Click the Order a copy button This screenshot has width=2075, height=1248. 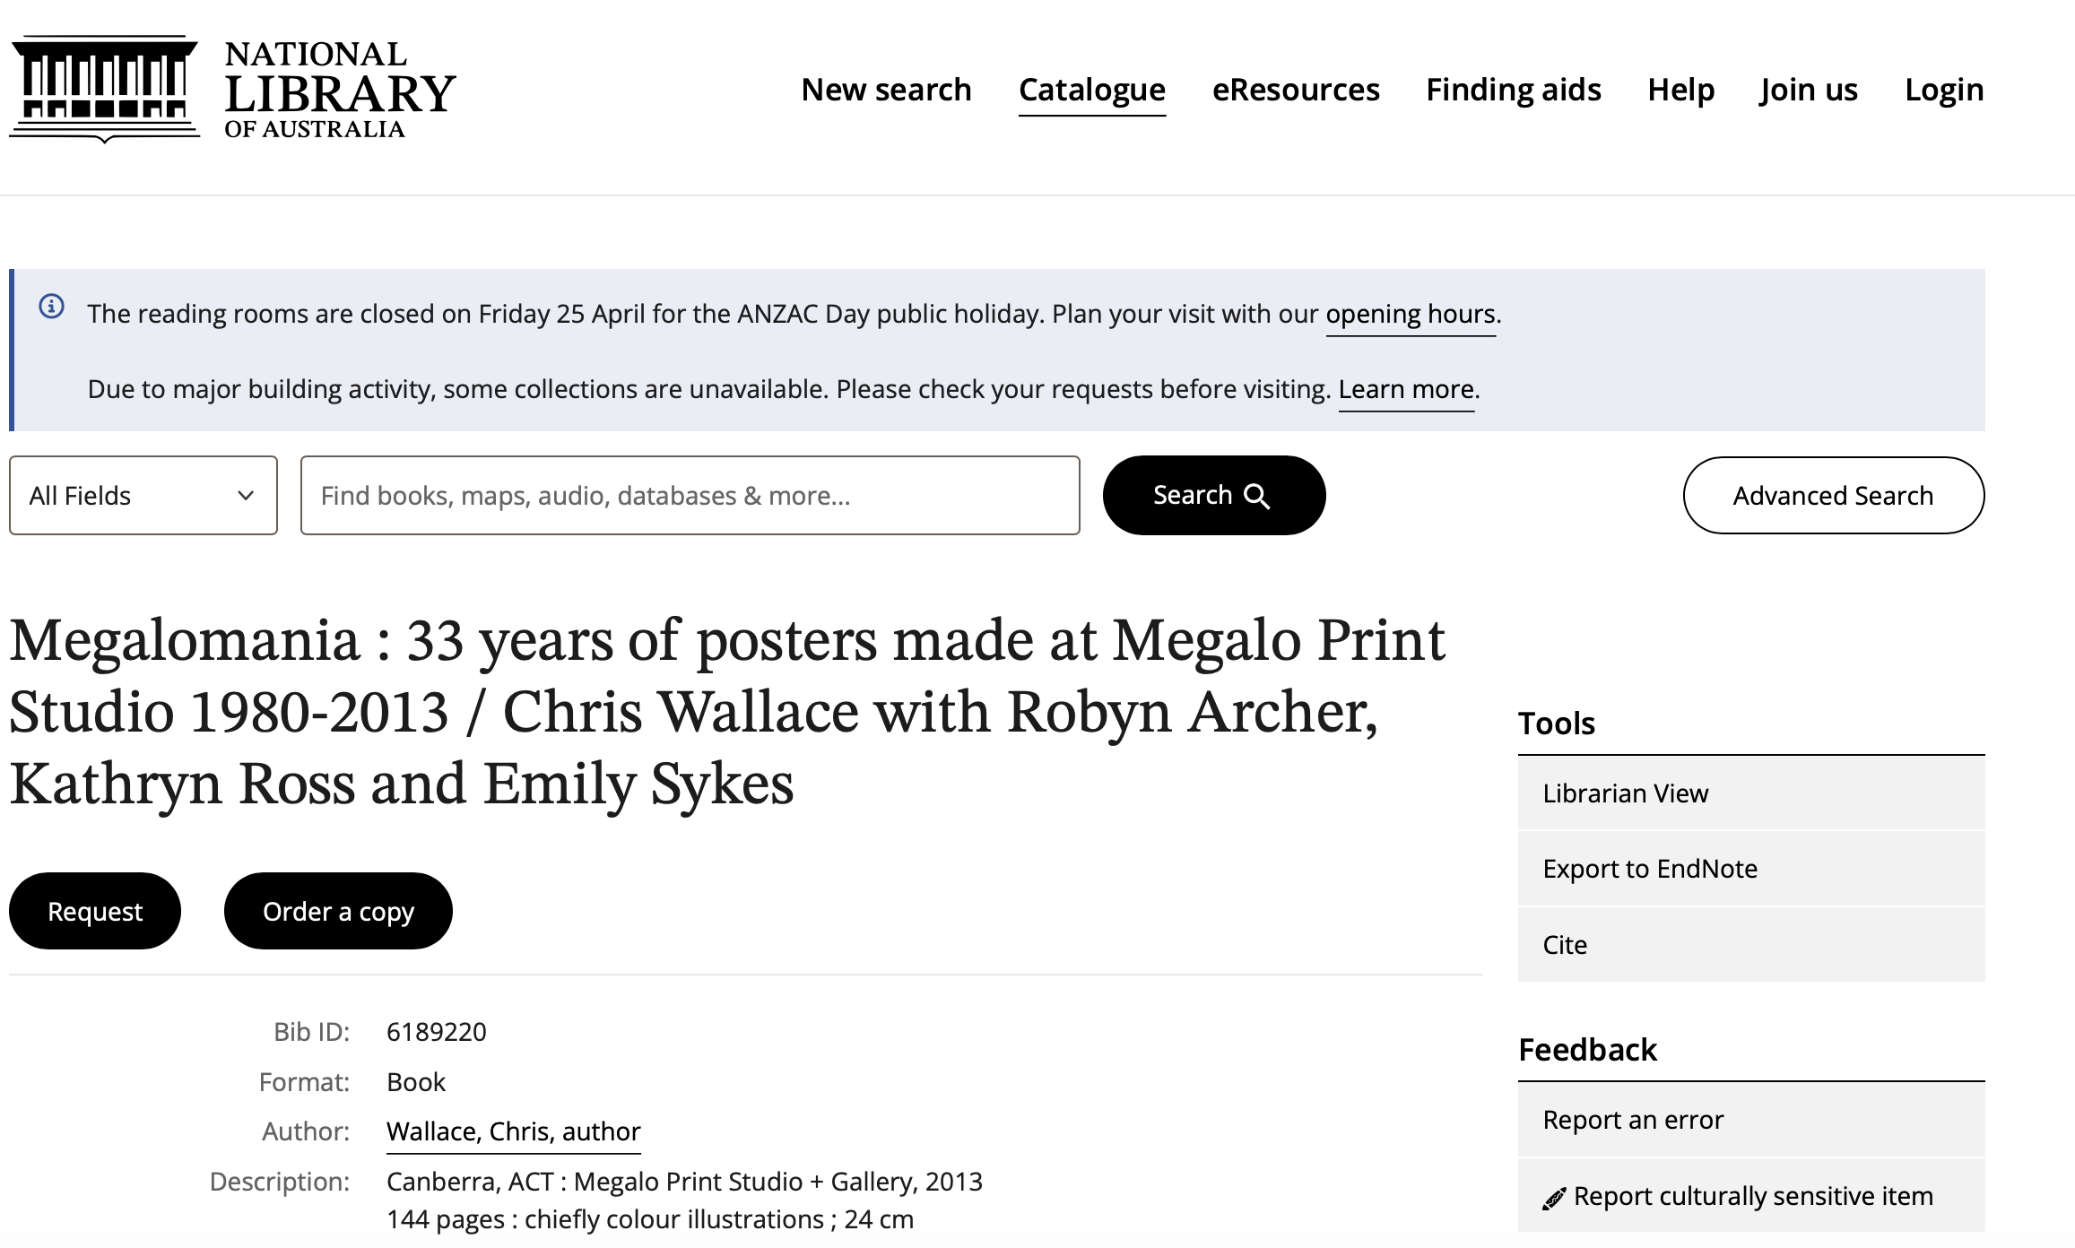point(338,911)
